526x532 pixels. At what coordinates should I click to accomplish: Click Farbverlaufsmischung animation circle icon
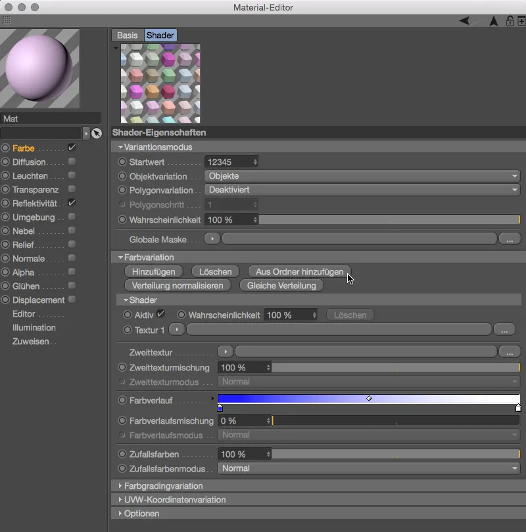(122, 421)
